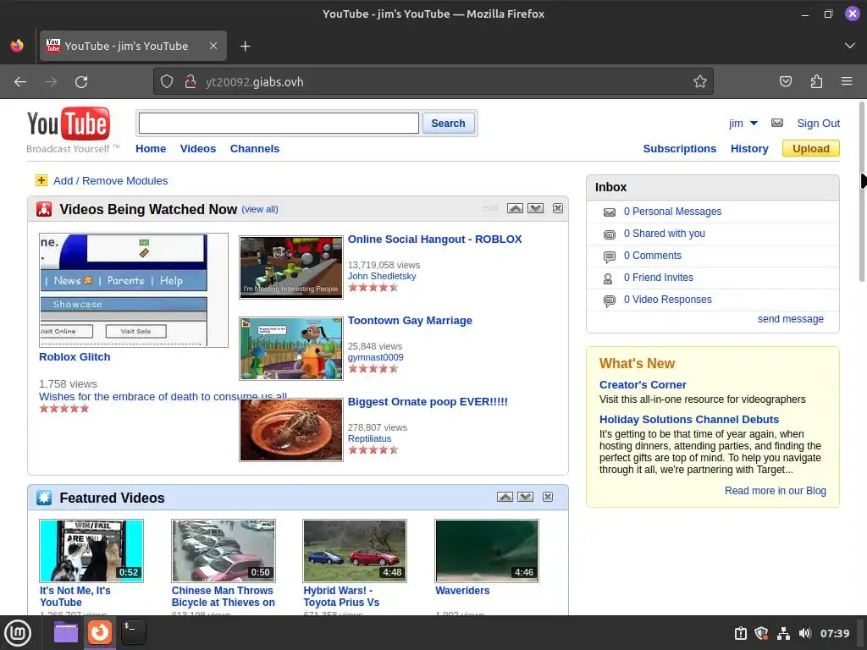Click the tracking protection shield icon
Viewport: 867px width, 650px height.
click(167, 82)
